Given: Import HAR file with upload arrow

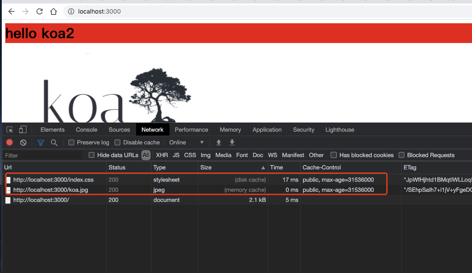Looking at the screenshot, I should click(x=219, y=142).
